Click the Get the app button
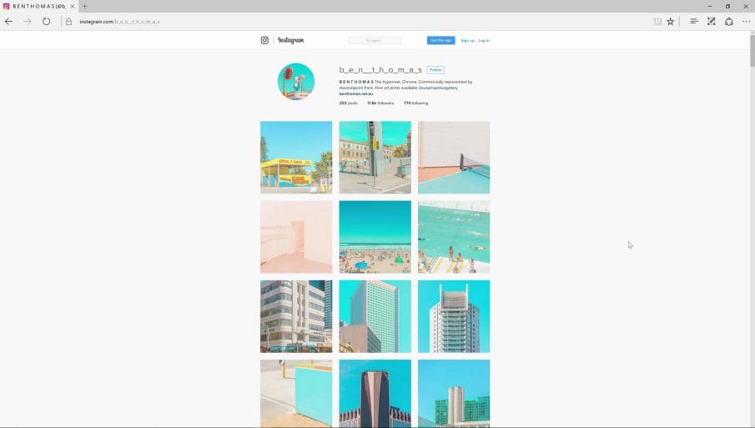This screenshot has width=755, height=428. click(x=440, y=40)
